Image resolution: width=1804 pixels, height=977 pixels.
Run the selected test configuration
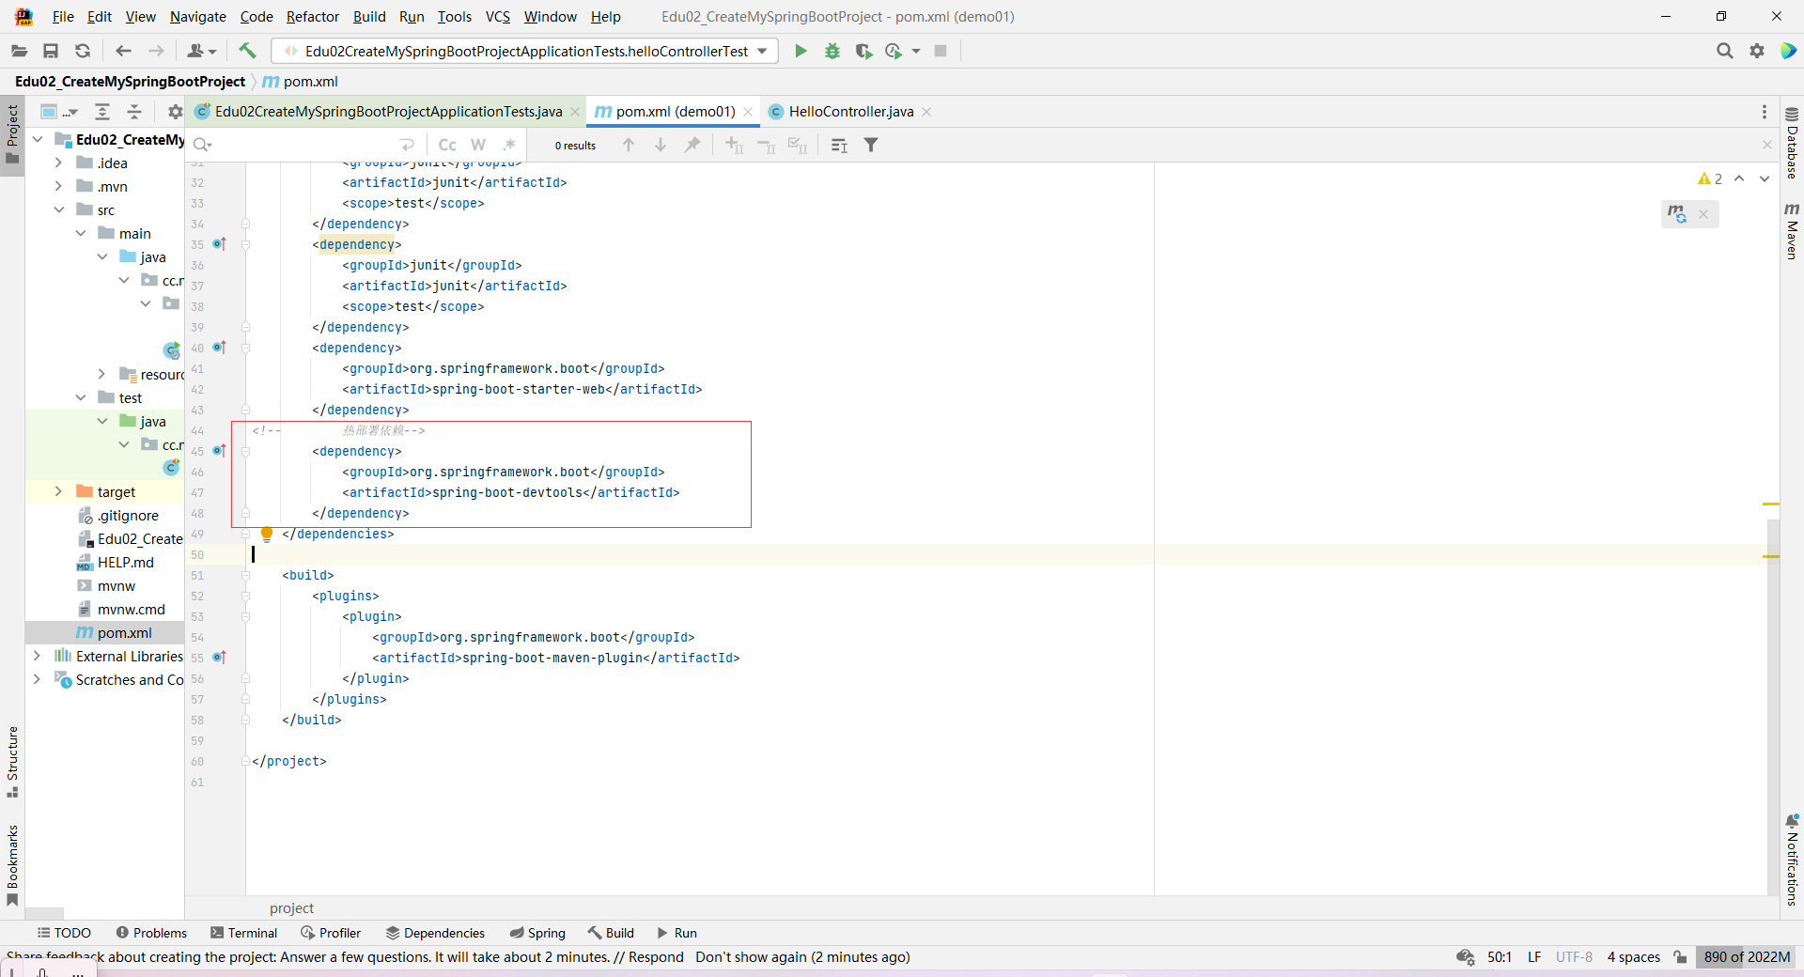pos(801,51)
